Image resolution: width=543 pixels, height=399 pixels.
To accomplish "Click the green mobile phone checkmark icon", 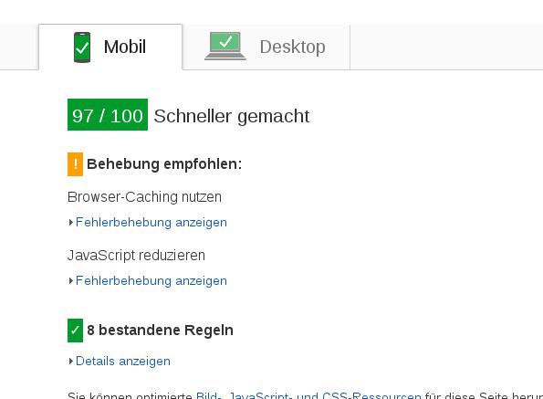I will tap(82, 47).
